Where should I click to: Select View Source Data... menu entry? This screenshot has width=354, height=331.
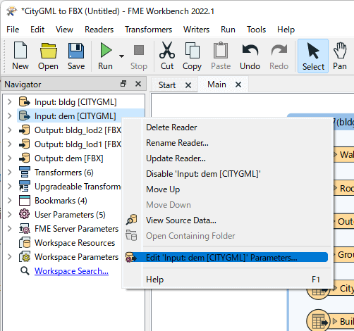[181, 220]
